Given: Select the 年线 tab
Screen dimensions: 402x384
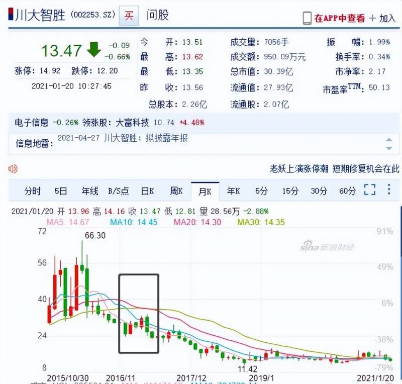Looking at the screenshot, I should click(90, 191).
